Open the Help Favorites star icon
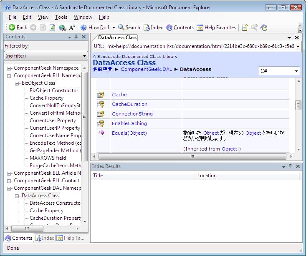 [x=200, y=28]
